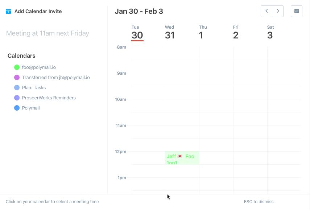This screenshot has width=310, height=210.
Task: Select Thu 1 day header
Action: [x=202, y=33]
